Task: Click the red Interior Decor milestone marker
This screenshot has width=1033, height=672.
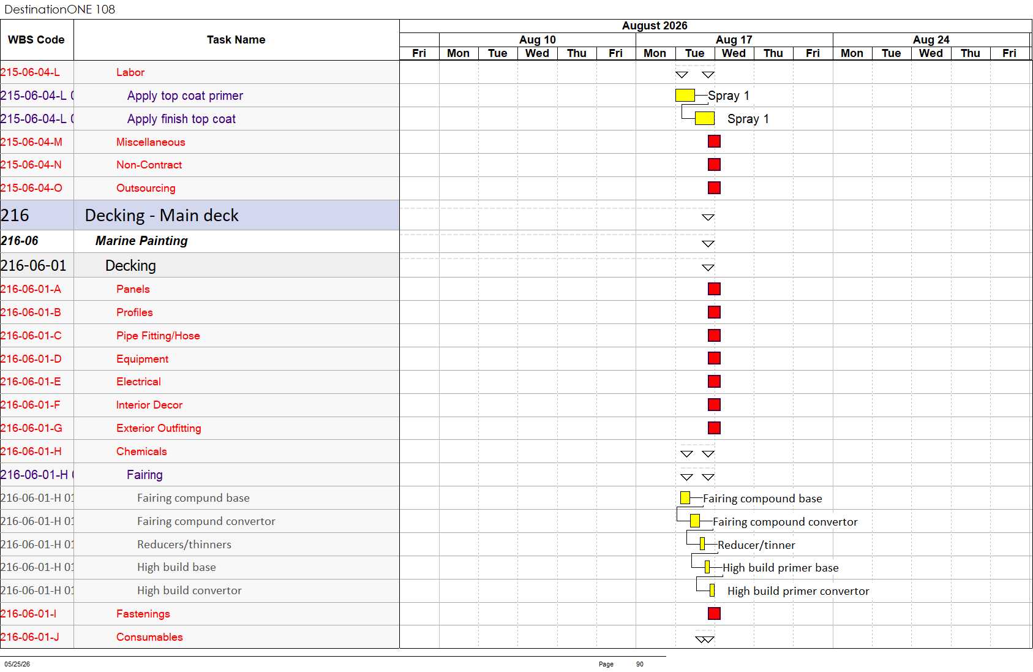Action: click(714, 405)
